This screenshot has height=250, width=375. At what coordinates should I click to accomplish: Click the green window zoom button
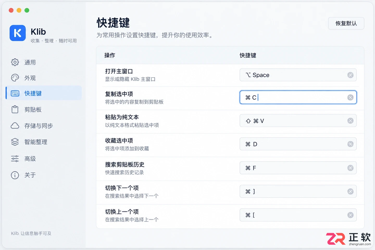point(27,10)
